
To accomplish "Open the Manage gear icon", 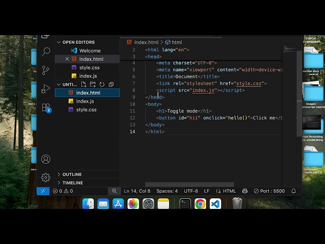I will point(46,177).
